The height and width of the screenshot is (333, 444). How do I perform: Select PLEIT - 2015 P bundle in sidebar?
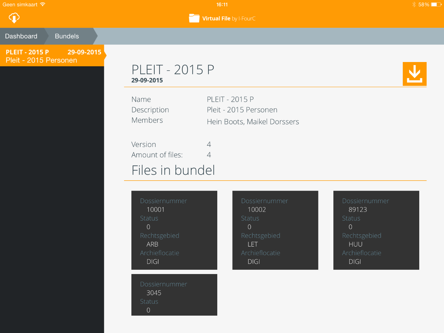click(52, 56)
